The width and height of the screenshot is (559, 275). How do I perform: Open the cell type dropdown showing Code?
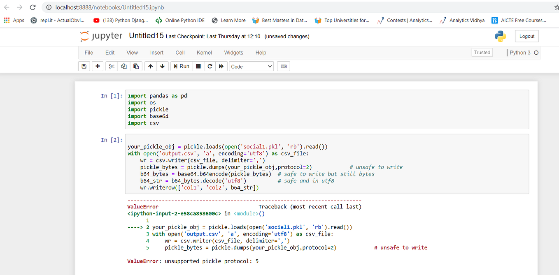click(x=251, y=66)
